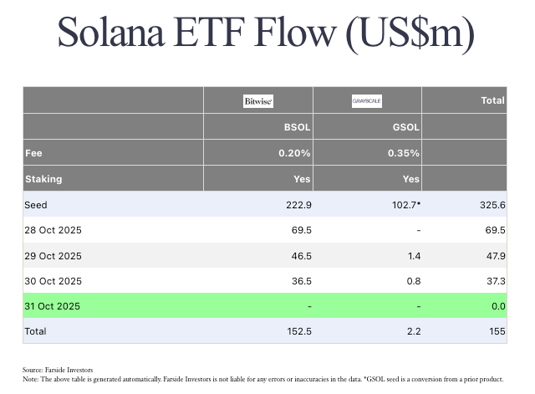The image size is (535, 394).
Task: Select the BSOL column header
Action: point(297,128)
